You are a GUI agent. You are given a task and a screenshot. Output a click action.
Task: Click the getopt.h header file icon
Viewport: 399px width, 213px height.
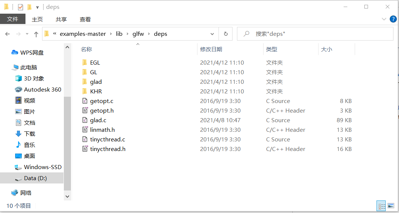pos(85,110)
